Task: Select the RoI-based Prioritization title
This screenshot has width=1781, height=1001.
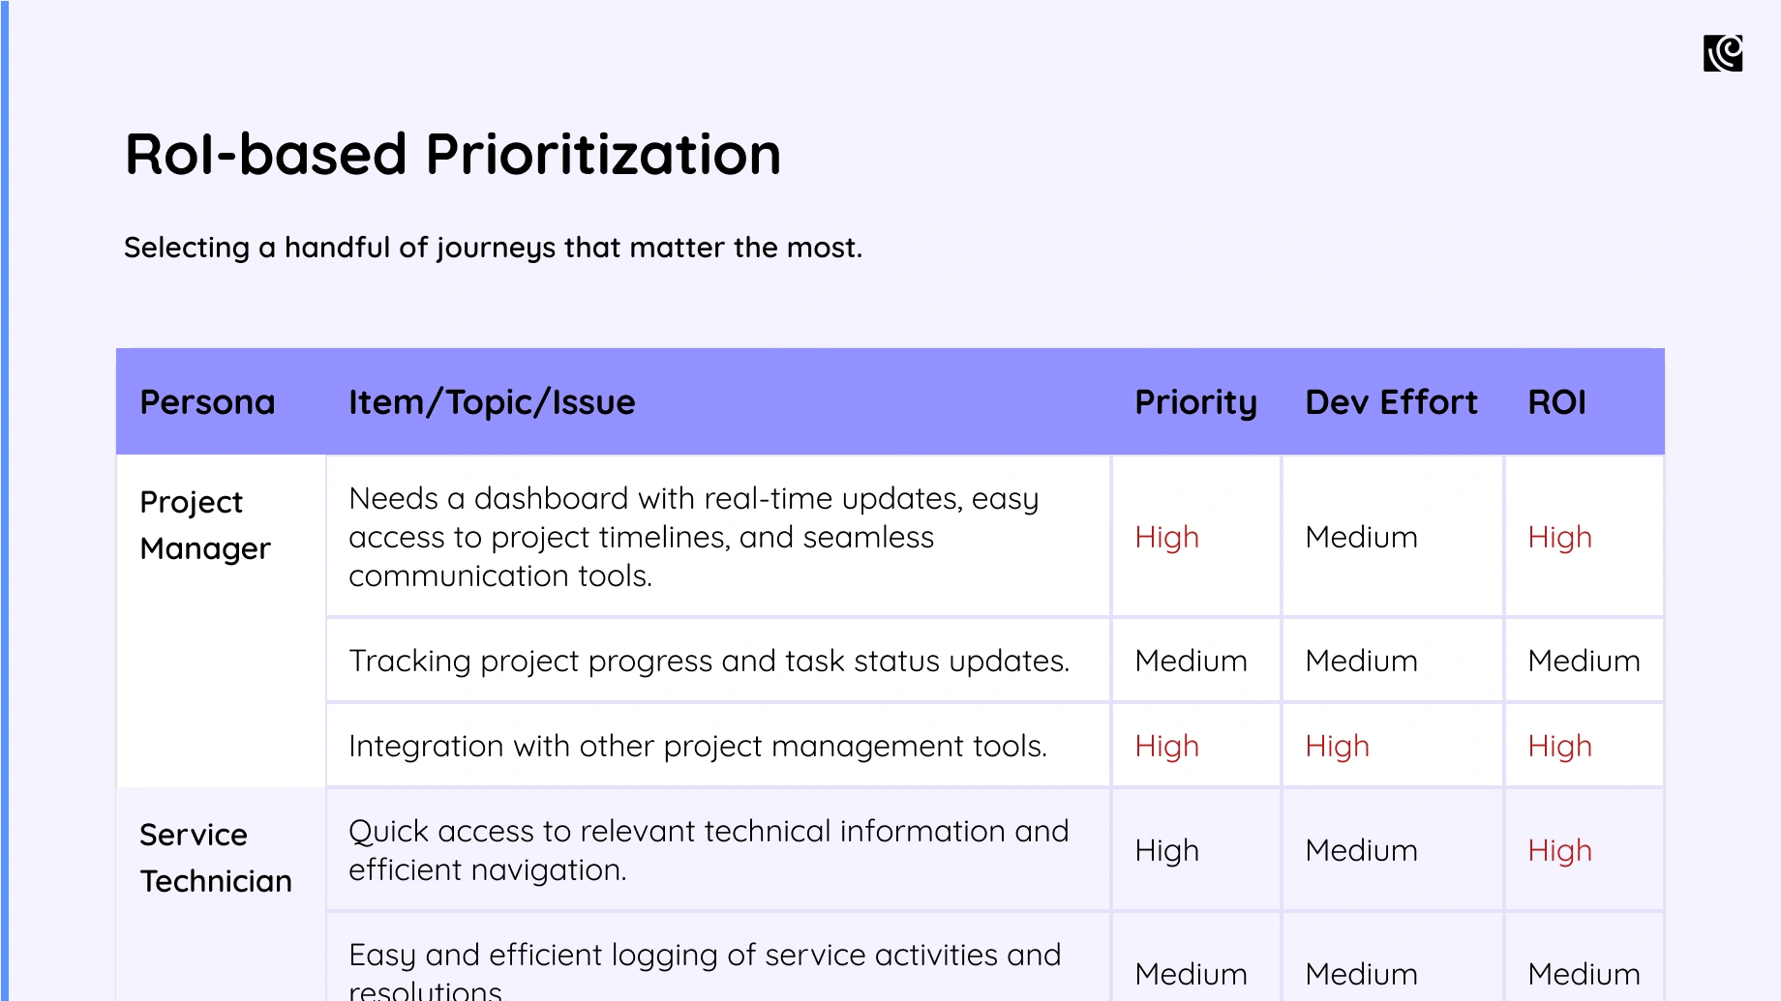Action: coord(453,155)
